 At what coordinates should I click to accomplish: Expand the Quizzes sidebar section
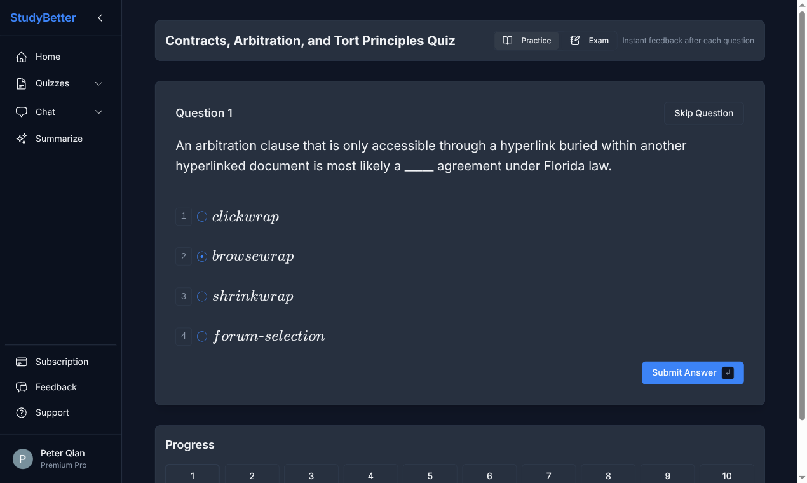pyautogui.click(x=98, y=83)
